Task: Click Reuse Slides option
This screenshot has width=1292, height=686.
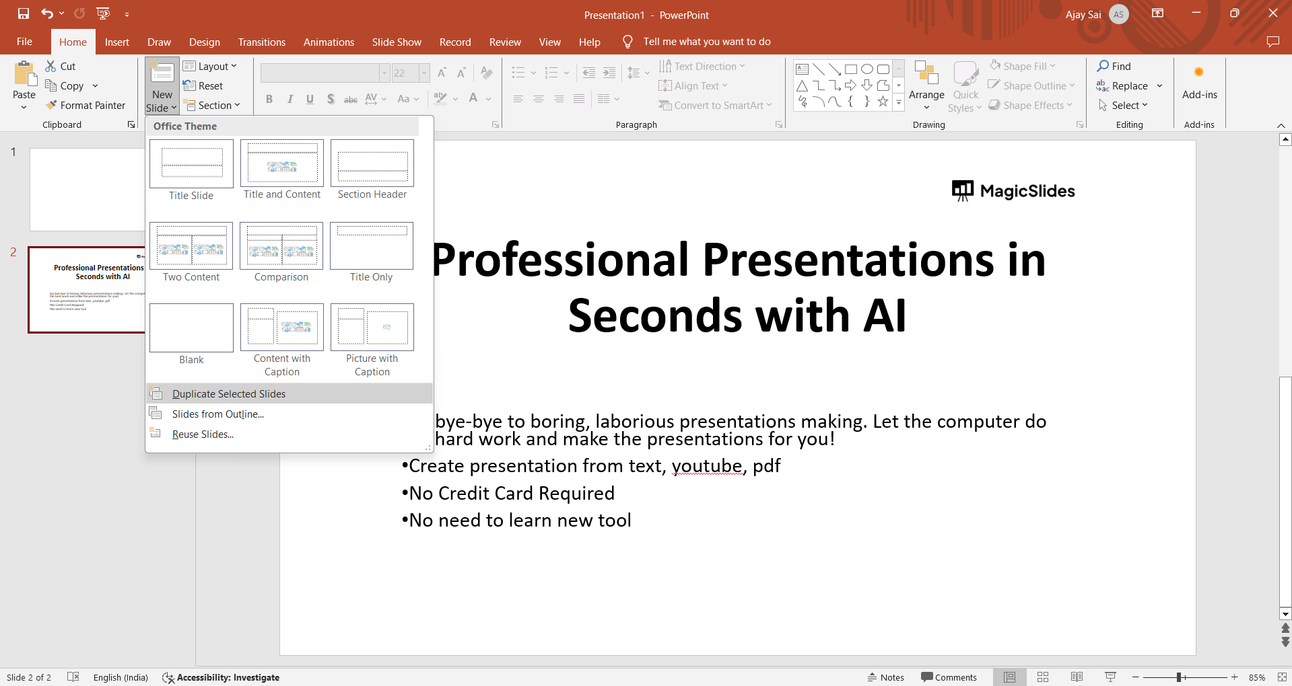Action: tap(203, 434)
